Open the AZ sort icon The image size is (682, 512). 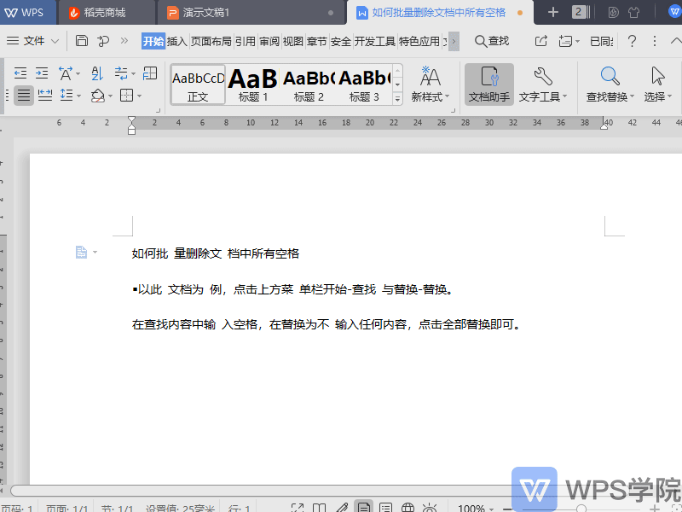pos(95,73)
